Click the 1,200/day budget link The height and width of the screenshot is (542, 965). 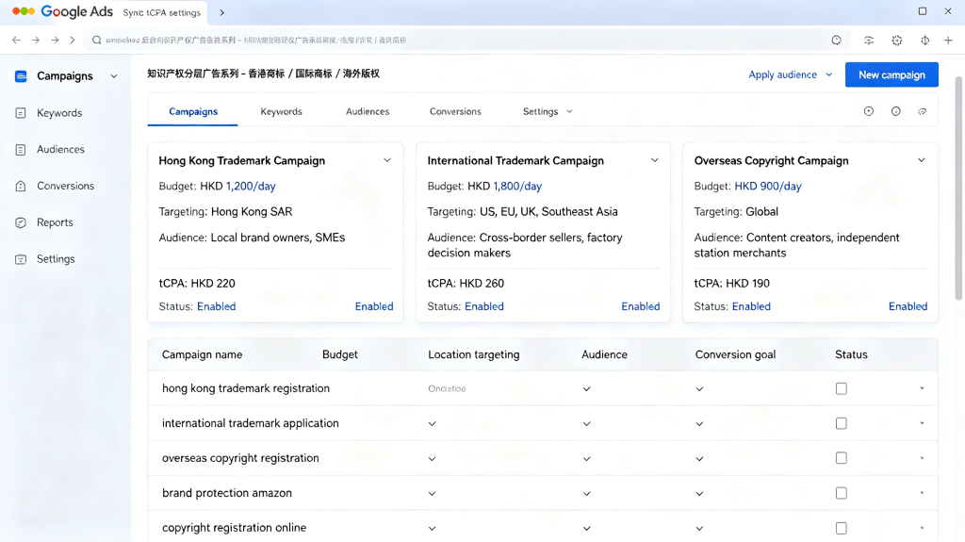pyautogui.click(x=251, y=186)
